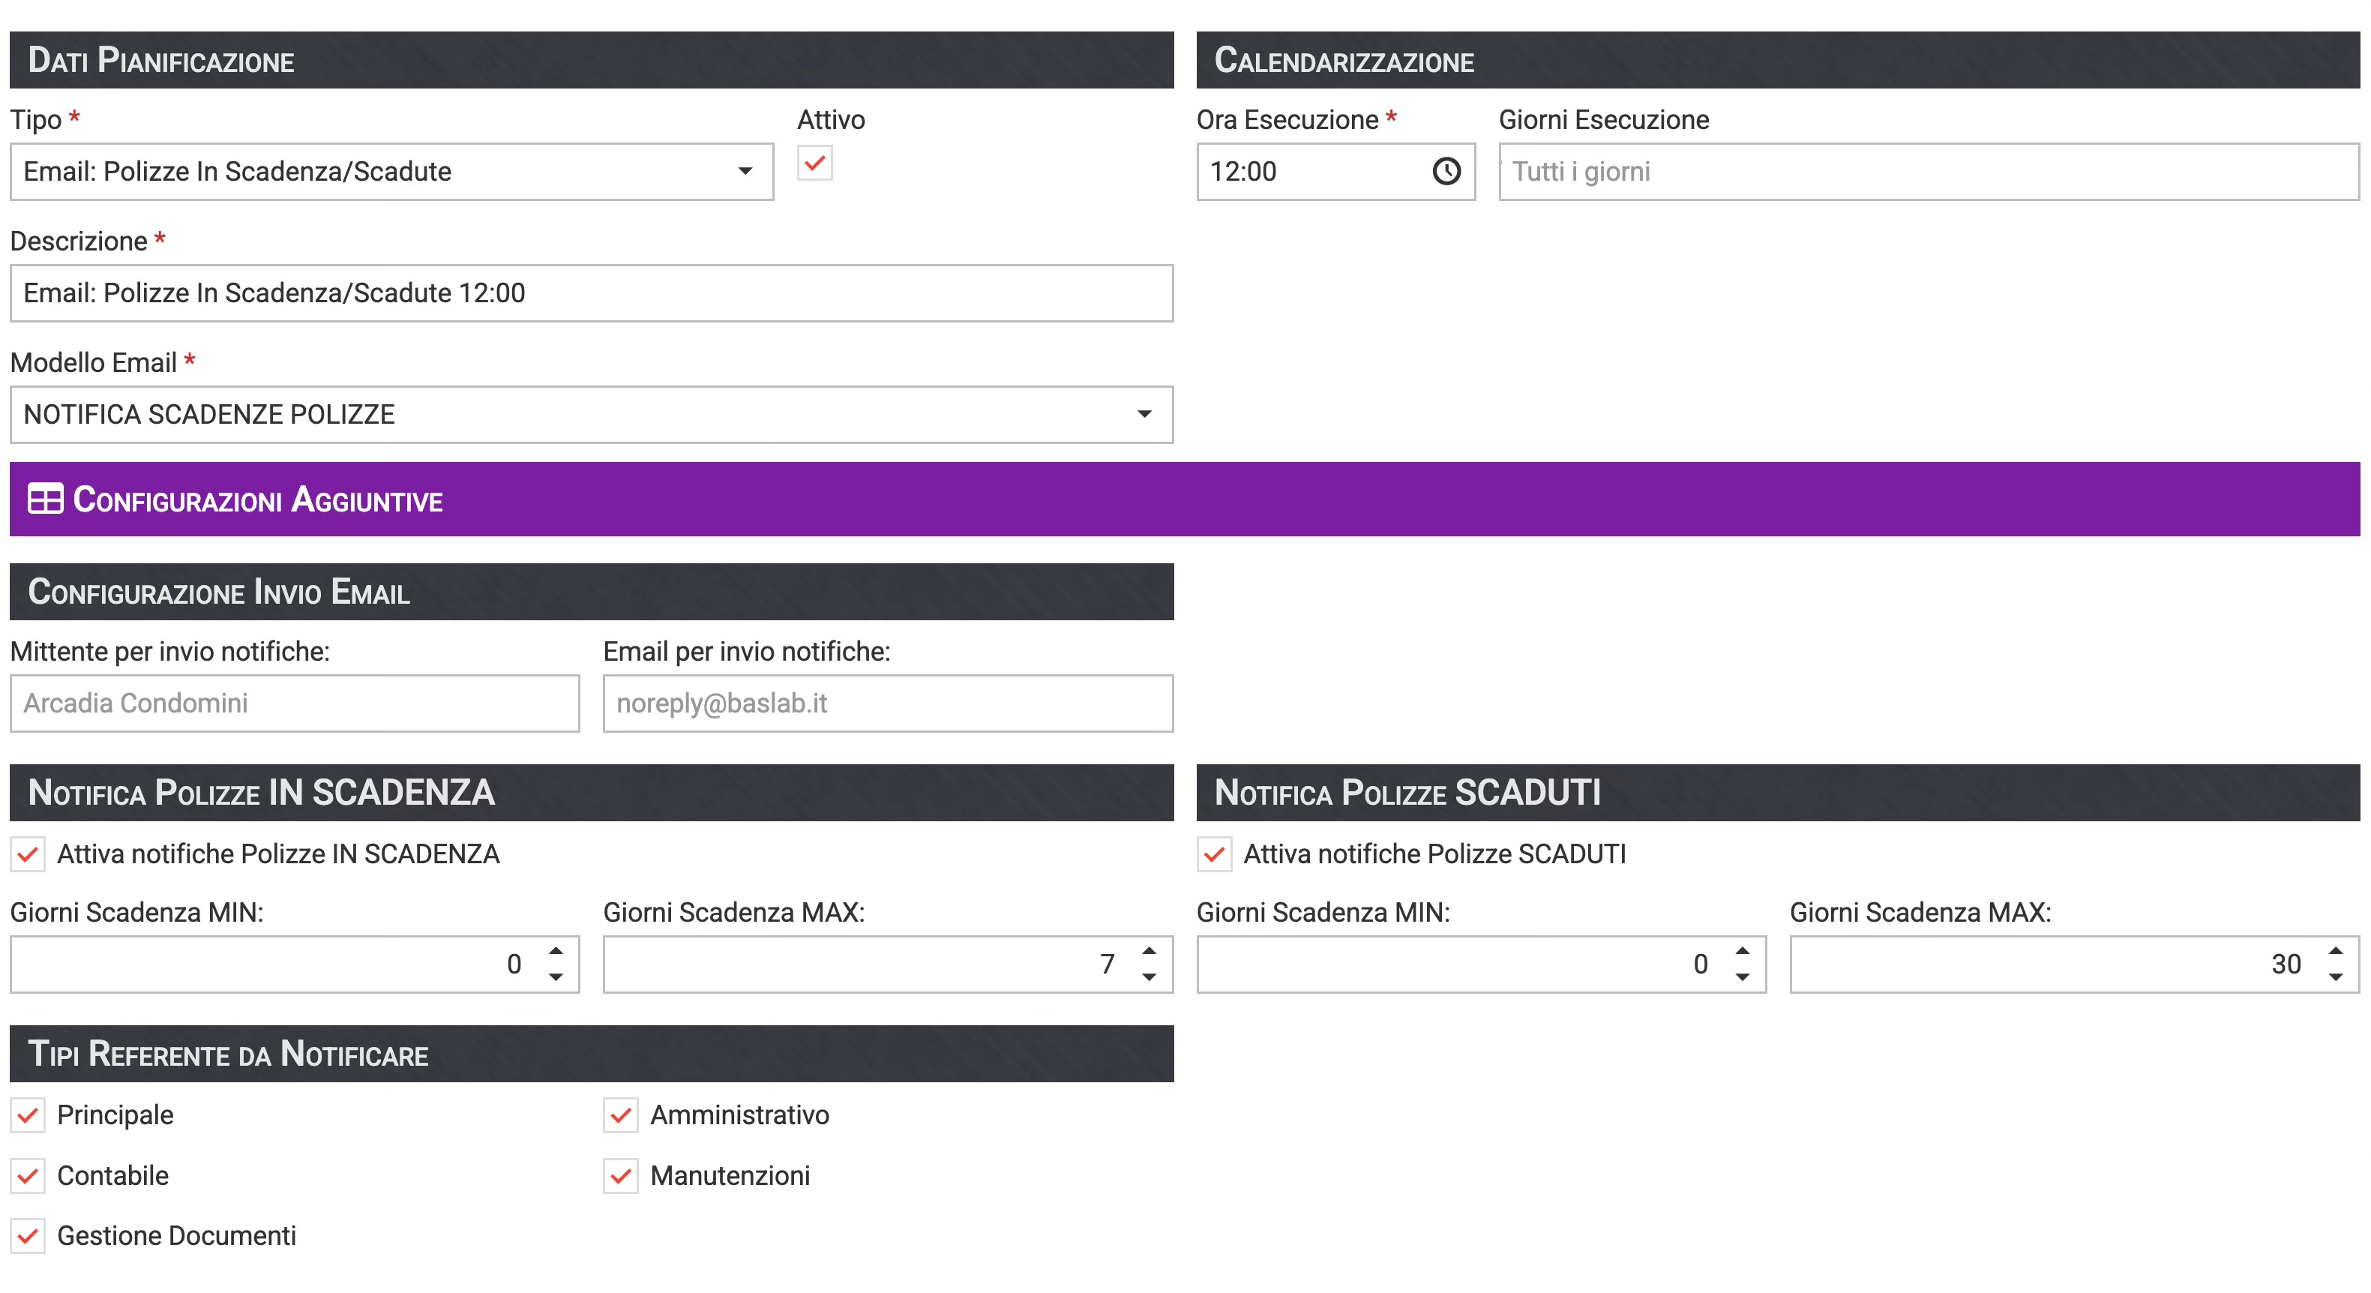The width and height of the screenshot is (2371, 1293).
Task: Decrease SCADUTI Giorni Scadenza MIN value
Action: pyautogui.click(x=1743, y=977)
